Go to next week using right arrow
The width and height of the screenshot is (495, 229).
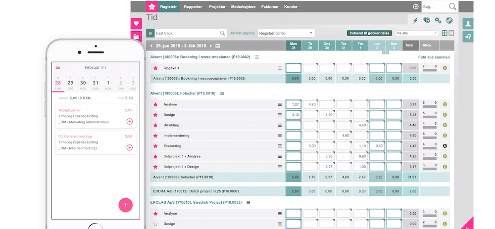coord(210,46)
